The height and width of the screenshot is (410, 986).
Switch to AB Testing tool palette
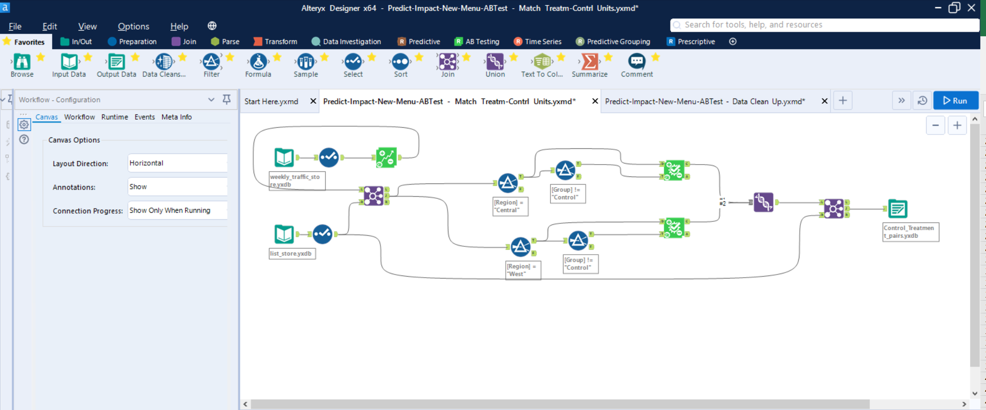pyautogui.click(x=477, y=41)
